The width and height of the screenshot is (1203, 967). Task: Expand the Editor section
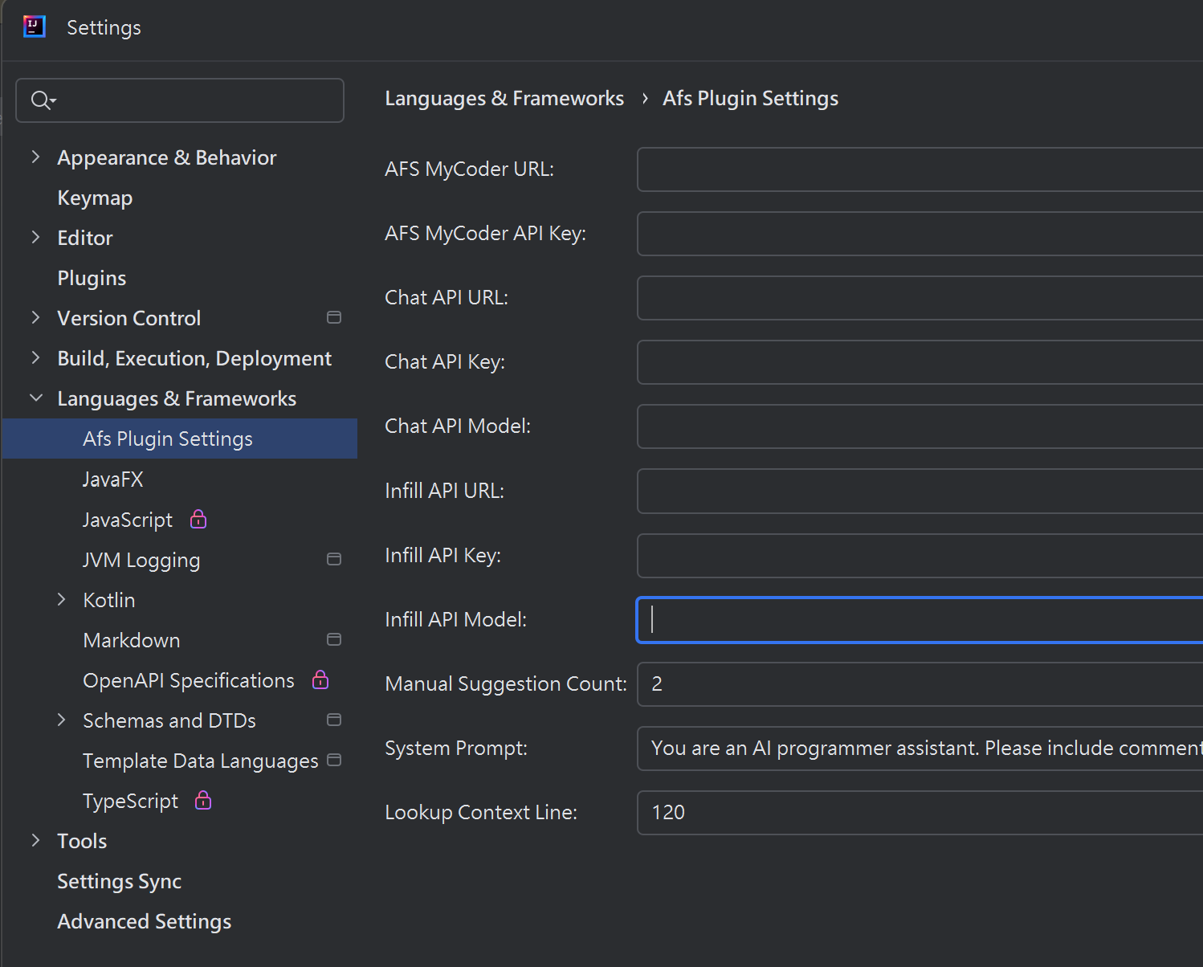[x=35, y=238]
